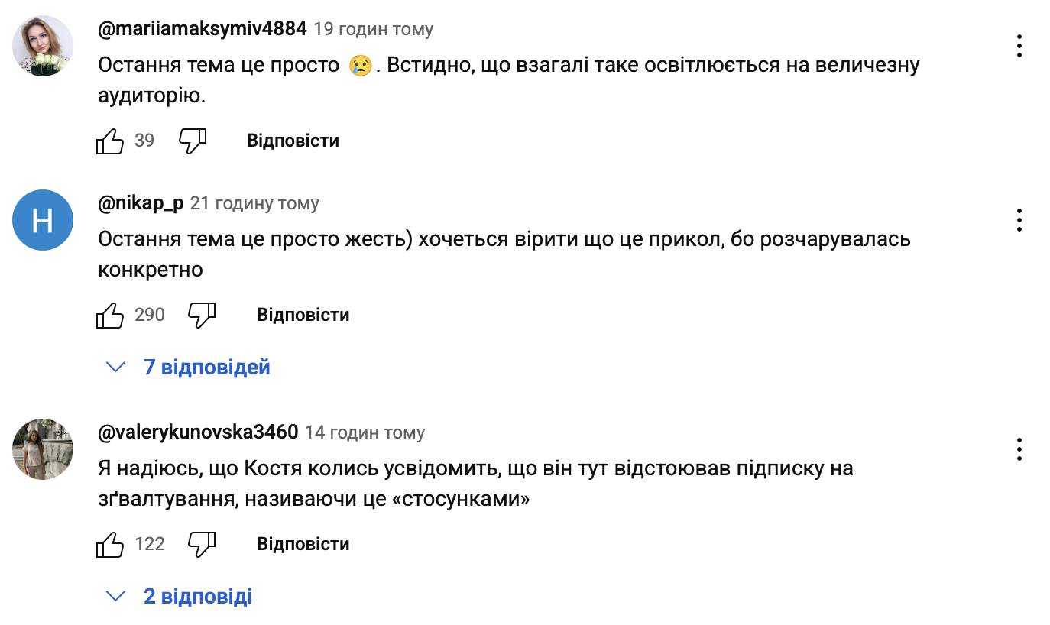
Task: Click Відповісти under @nikap_p comment
Action: (303, 316)
